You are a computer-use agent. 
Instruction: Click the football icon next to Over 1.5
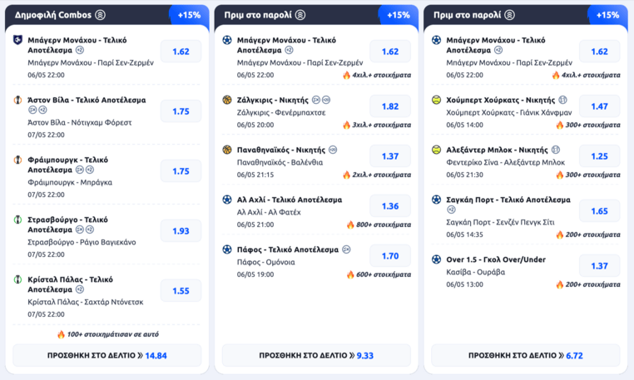(436, 259)
